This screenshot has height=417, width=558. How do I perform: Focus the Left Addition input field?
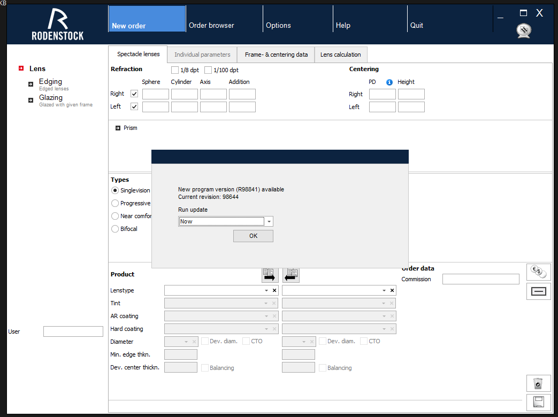click(242, 106)
